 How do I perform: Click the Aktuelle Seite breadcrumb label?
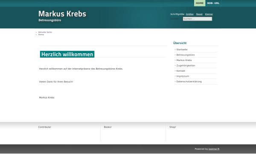[x=45, y=32]
